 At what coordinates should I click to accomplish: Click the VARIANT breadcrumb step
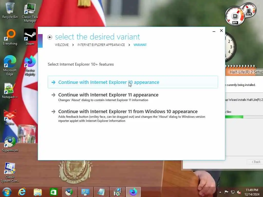click(x=140, y=45)
